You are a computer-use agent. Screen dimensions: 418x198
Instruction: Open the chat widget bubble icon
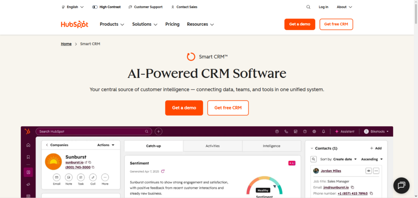[401, 185]
